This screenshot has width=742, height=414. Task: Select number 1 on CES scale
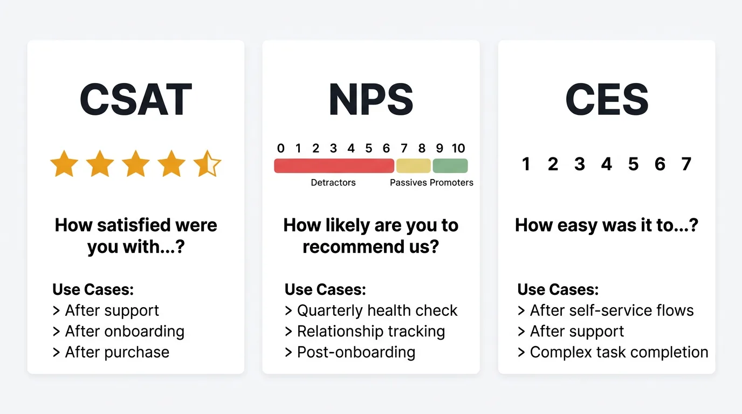(x=526, y=164)
